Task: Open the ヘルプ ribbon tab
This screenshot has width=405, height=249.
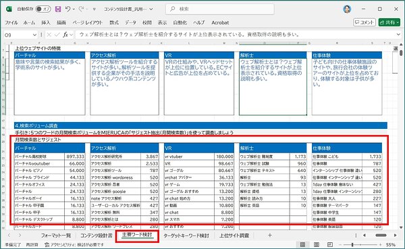Action: coord(199,23)
